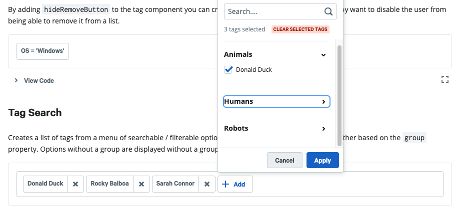
Task: Remove the Sarah Connor tag
Action: (207, 184)
